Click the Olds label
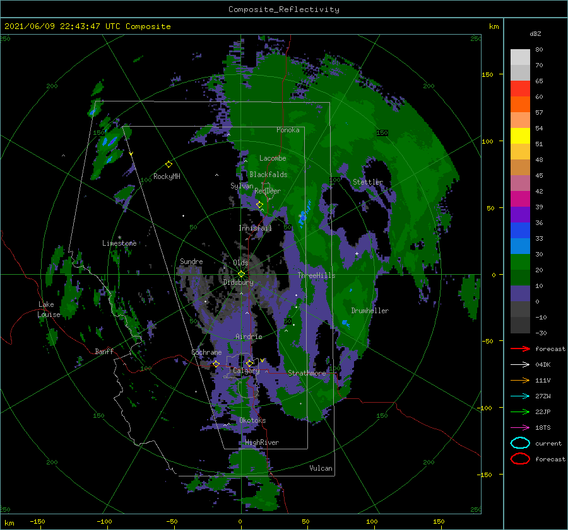Image resolution: width=568 pixels, height=530 pixels. coord(240,263)
